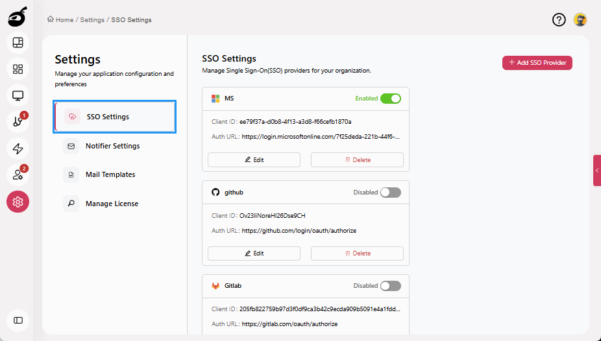Click github.com/login/oauth/authorize Auth URL
Image resolution: width=601 pixels, height=341 pixels.
[299, 230]
